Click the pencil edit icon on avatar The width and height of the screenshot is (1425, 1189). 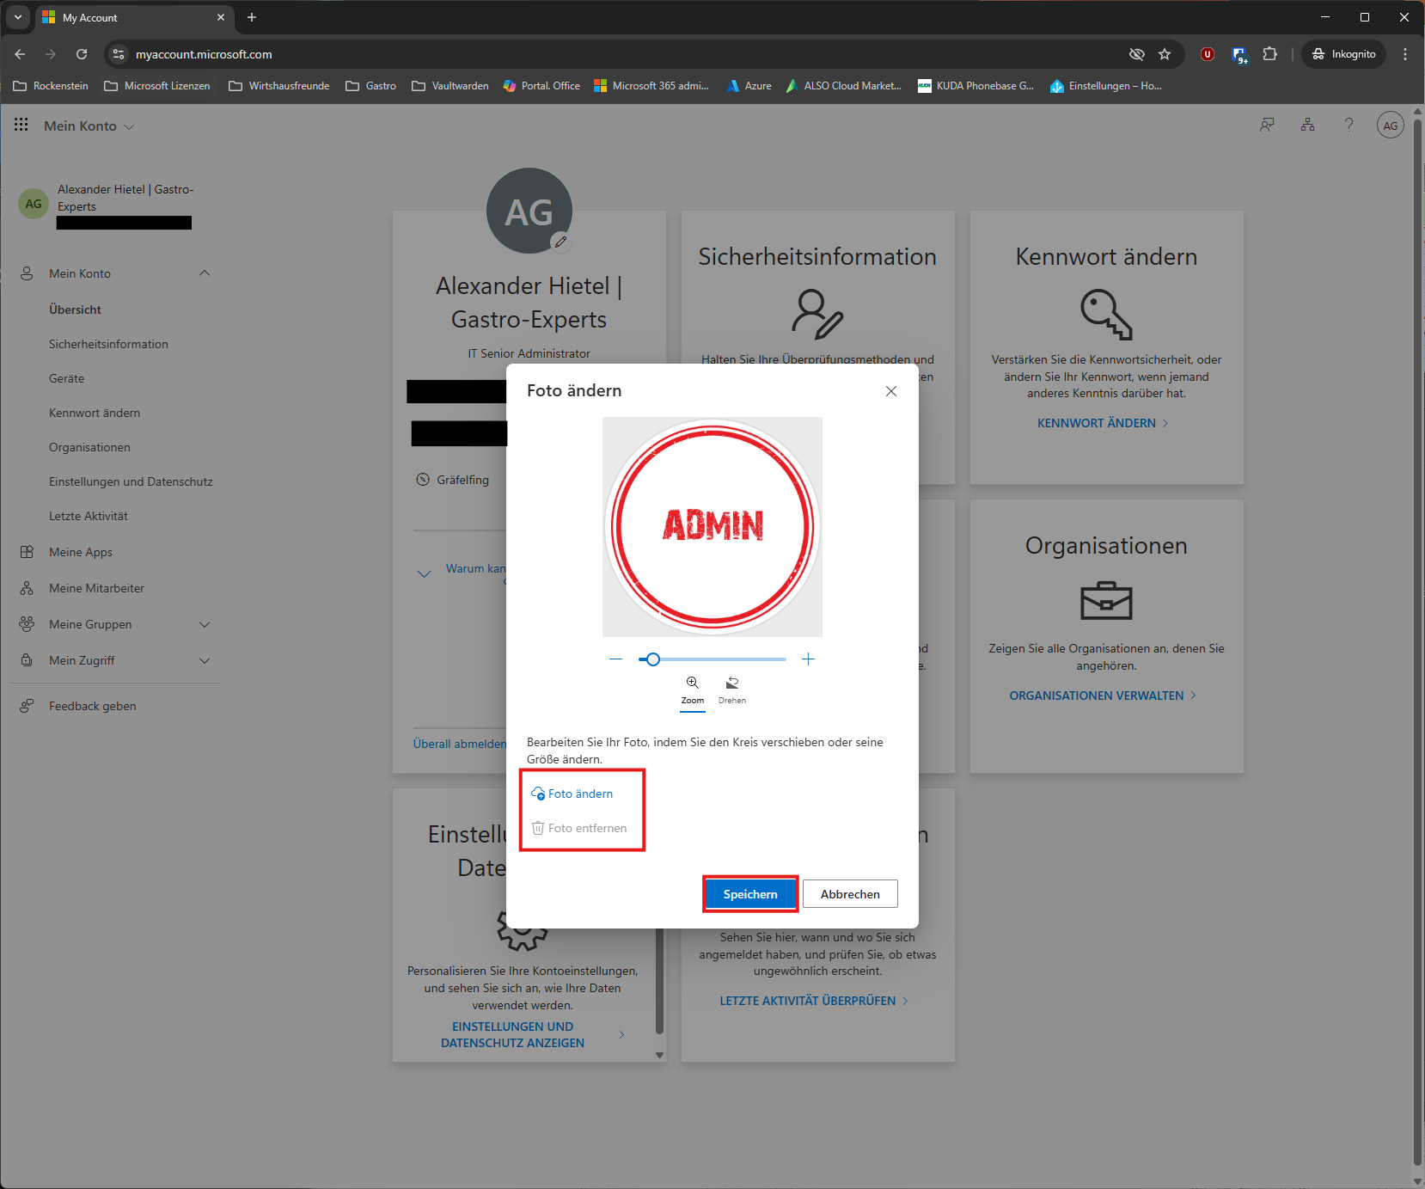click(560, 242)
